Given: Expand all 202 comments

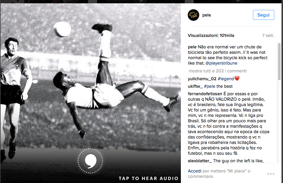Looking at the screenshot, I should point(218,71).
